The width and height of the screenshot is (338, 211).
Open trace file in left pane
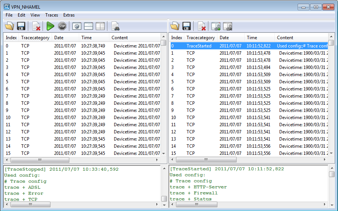point(9,26)
